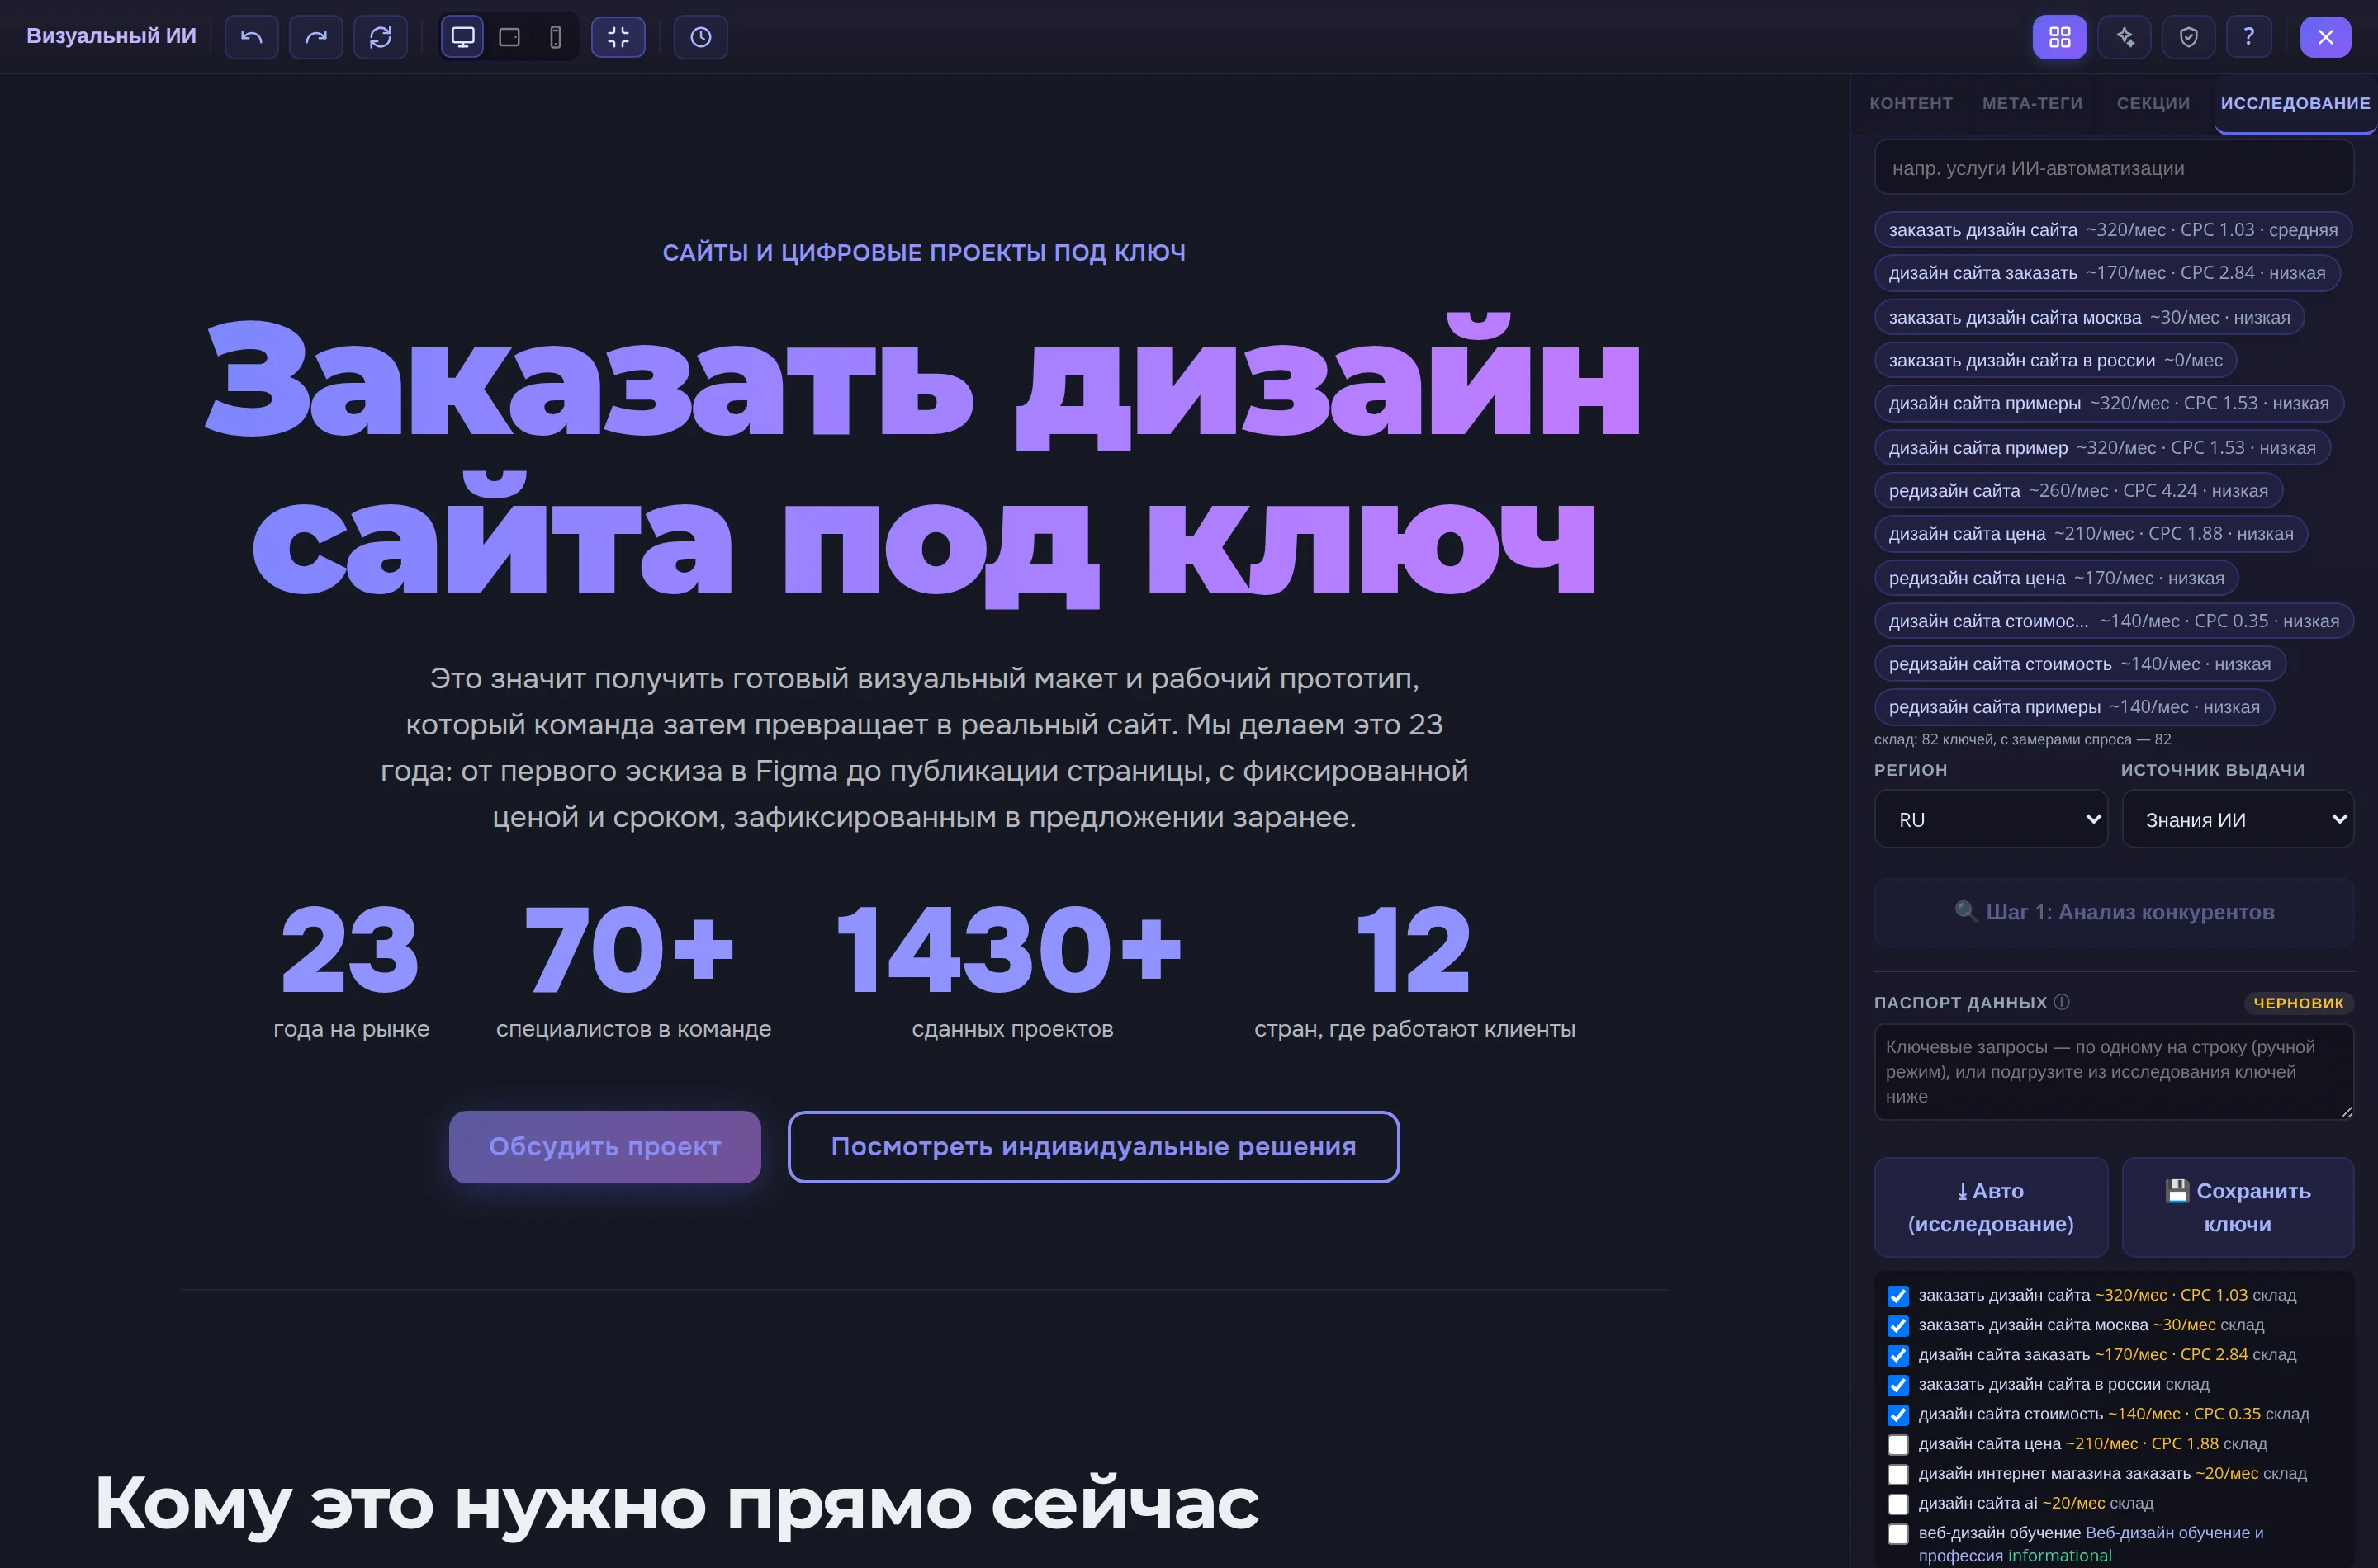Screen dimensions: 2378x1568
Task: Switch to mobile phone preview mode
Action: pos(555,37)
